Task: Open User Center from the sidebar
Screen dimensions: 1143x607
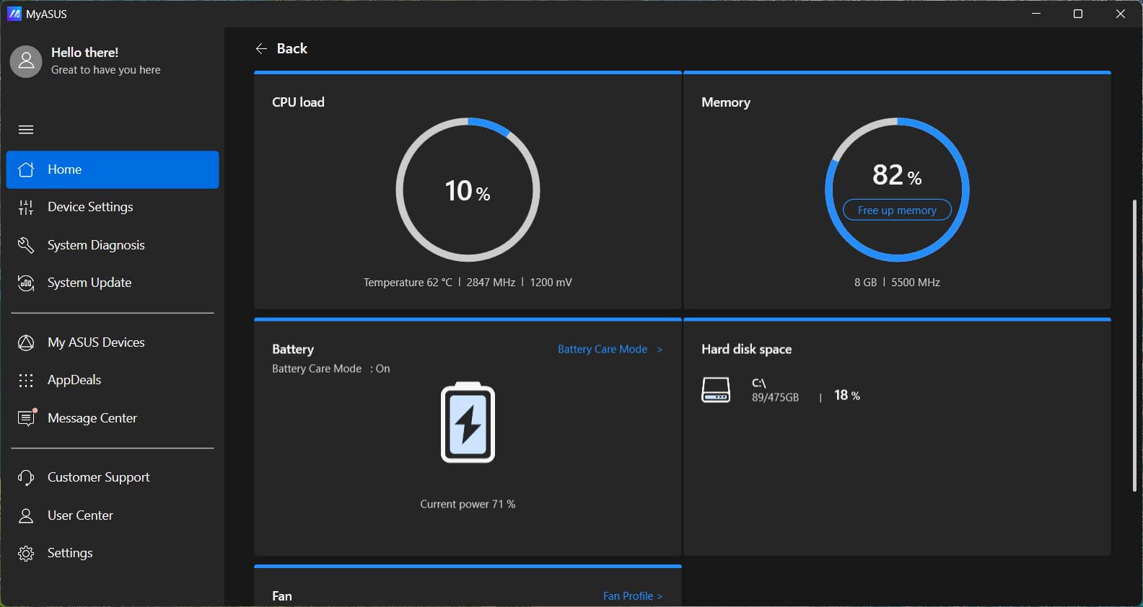Action: click(x=79, y=515)
